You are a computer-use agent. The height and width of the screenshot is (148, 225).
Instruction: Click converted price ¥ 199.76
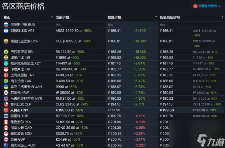pyautogui.click(x=114, y=116)
